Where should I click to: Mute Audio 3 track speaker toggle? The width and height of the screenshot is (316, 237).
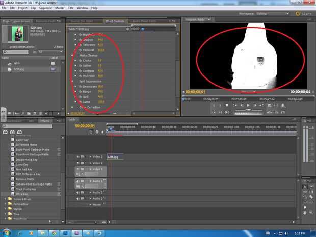[78, 198]
